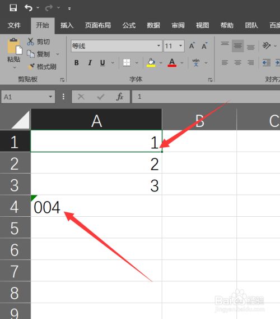Toggle Italic formatting
280x319 pixels.
coord(90,63)
